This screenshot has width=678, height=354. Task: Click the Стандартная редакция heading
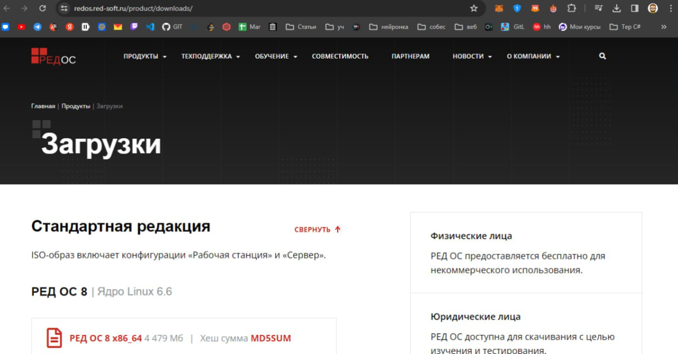click(x=121, y=227)
